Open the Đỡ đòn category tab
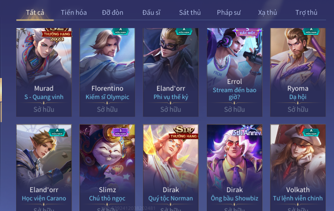Image resolution: width=334 pixels, height=211 pixels. coord(112,13)
